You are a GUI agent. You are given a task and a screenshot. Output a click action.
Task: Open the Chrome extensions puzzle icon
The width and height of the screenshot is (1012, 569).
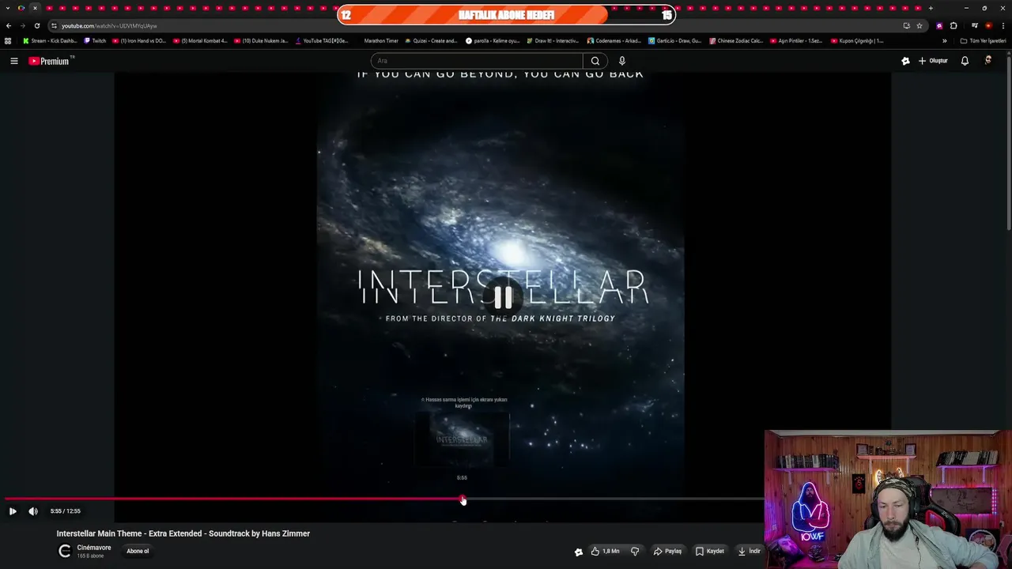[x=953, y=25]
